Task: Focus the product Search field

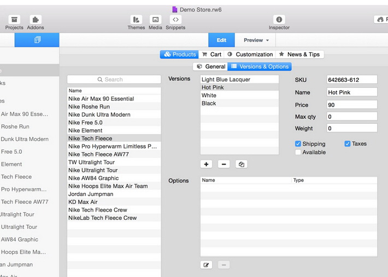Action: 114,80
